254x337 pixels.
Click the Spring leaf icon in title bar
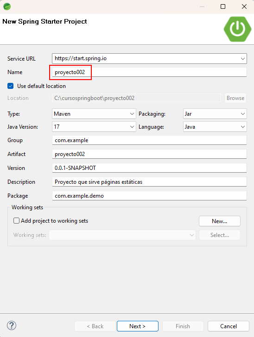7,6
